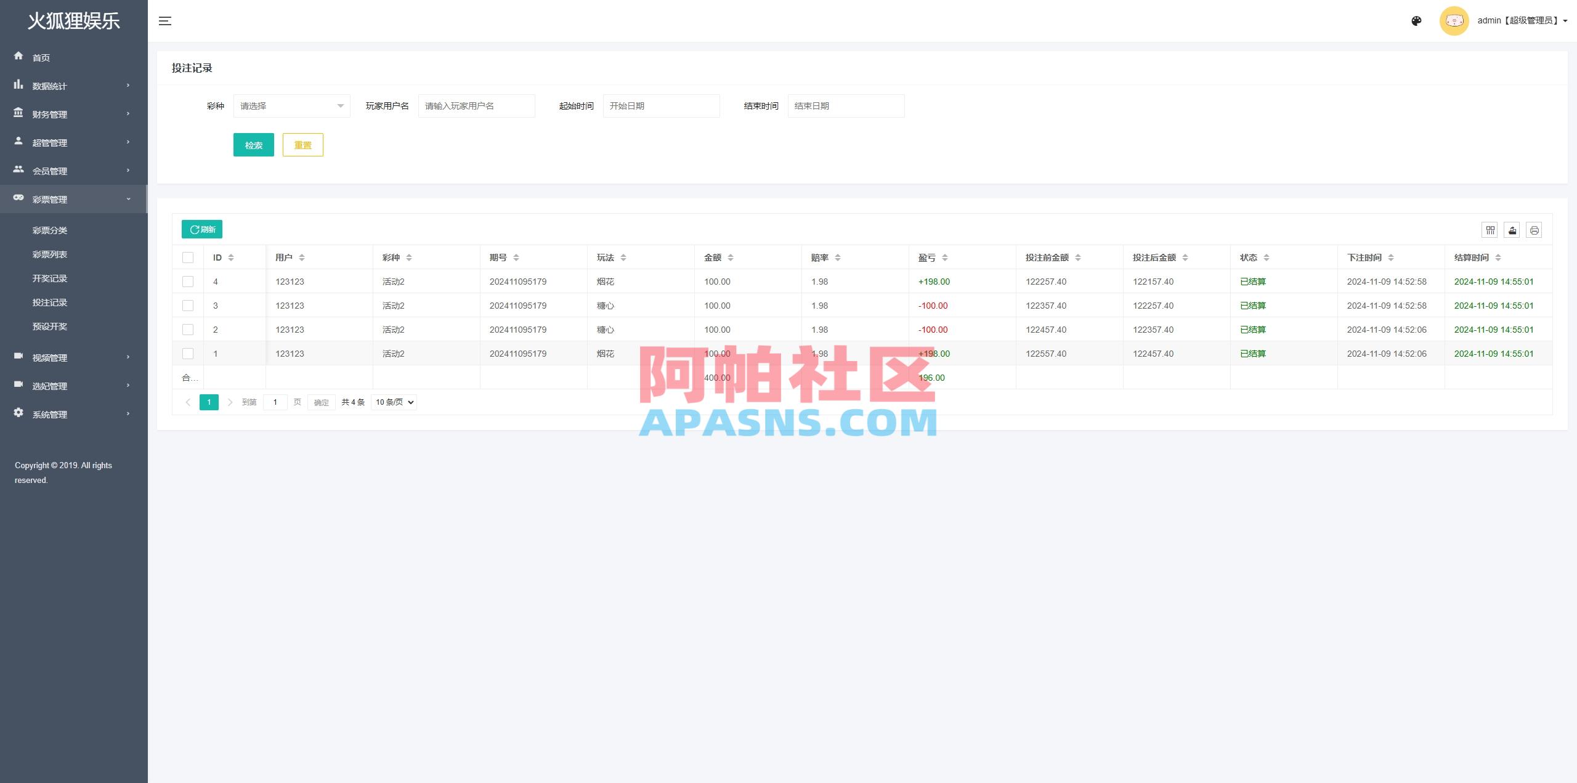Click the 数据统计 bar-chart icon

coord(18,86)
